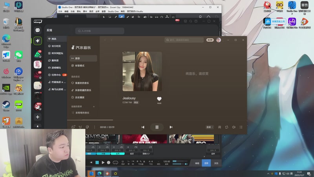The width and height of the screenshot is (314, 177).
Task: Open KOOK notifications icon with 99+ badge
Action: (177, 21)
